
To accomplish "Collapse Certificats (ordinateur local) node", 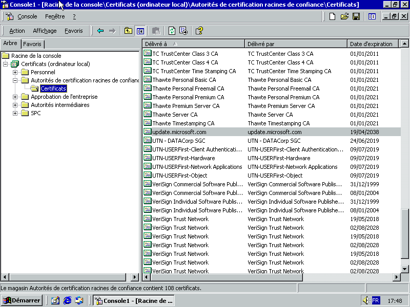I will coord(5,64).
